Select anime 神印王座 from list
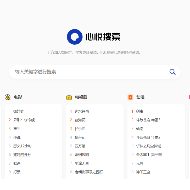This screenshot has height=190, width=190. [x=143, y=172]
